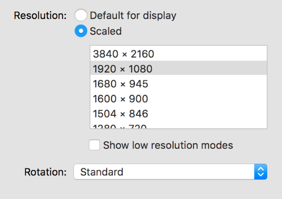Open the Rotation dropdown menu
The width and height of the screenshot is (282, 199).
[x=170, y=172]
